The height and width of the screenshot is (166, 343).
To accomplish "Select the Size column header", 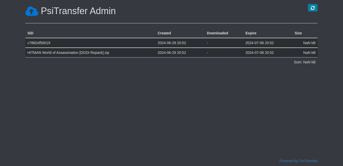I will [298, 33].
